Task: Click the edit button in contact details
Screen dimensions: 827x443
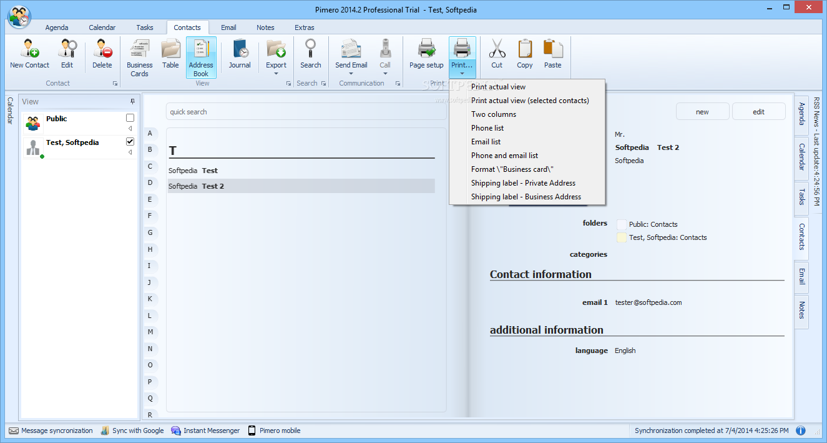Action: click(x=758, y=112)
